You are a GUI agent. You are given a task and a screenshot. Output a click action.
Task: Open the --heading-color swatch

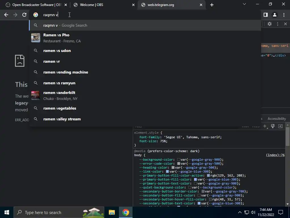[173, 167]
